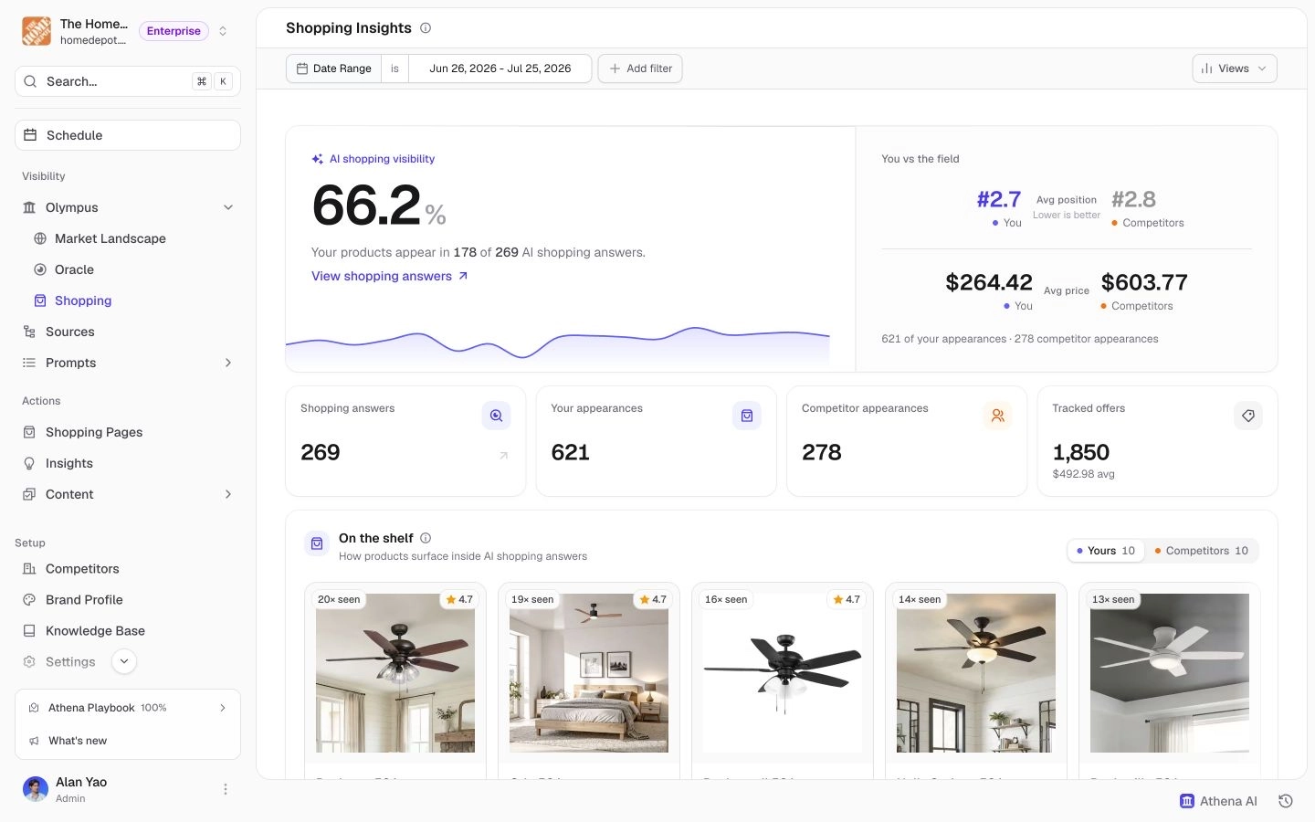The height and width of the screenshot is (822, 1315).
Task: Click Athena Playbook 100% entry
Action: 128,708
